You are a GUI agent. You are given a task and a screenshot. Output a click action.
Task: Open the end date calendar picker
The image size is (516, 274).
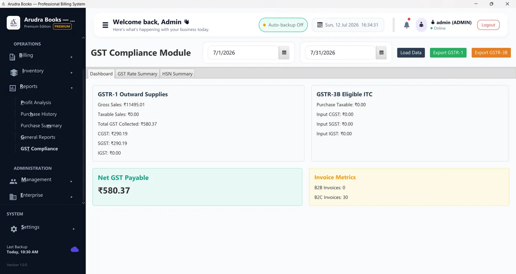(x=381, y=53)
